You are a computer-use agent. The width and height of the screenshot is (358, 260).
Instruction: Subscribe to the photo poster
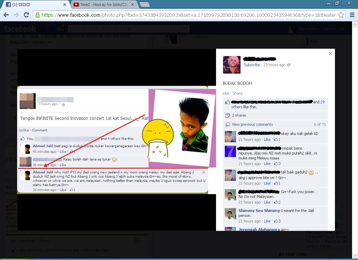pos(252,65)
